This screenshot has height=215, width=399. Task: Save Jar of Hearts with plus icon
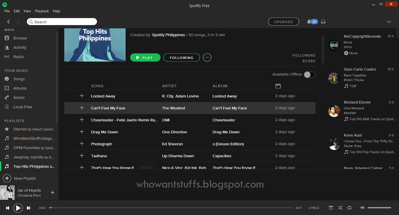click(x=53, y=193)
